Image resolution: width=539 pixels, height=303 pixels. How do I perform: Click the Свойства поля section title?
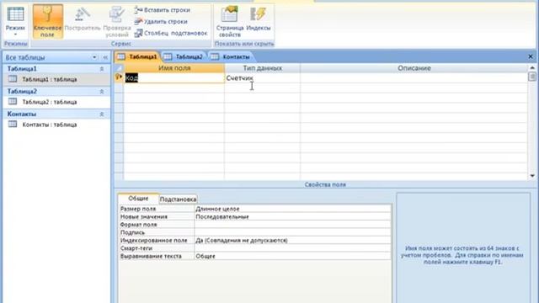click(325, 185)
